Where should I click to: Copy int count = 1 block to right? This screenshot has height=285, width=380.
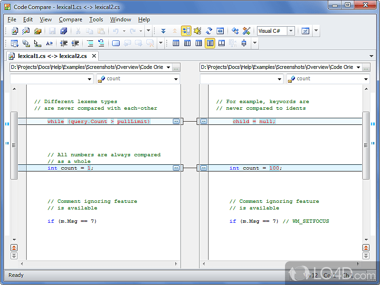click(x=176, y=168)
